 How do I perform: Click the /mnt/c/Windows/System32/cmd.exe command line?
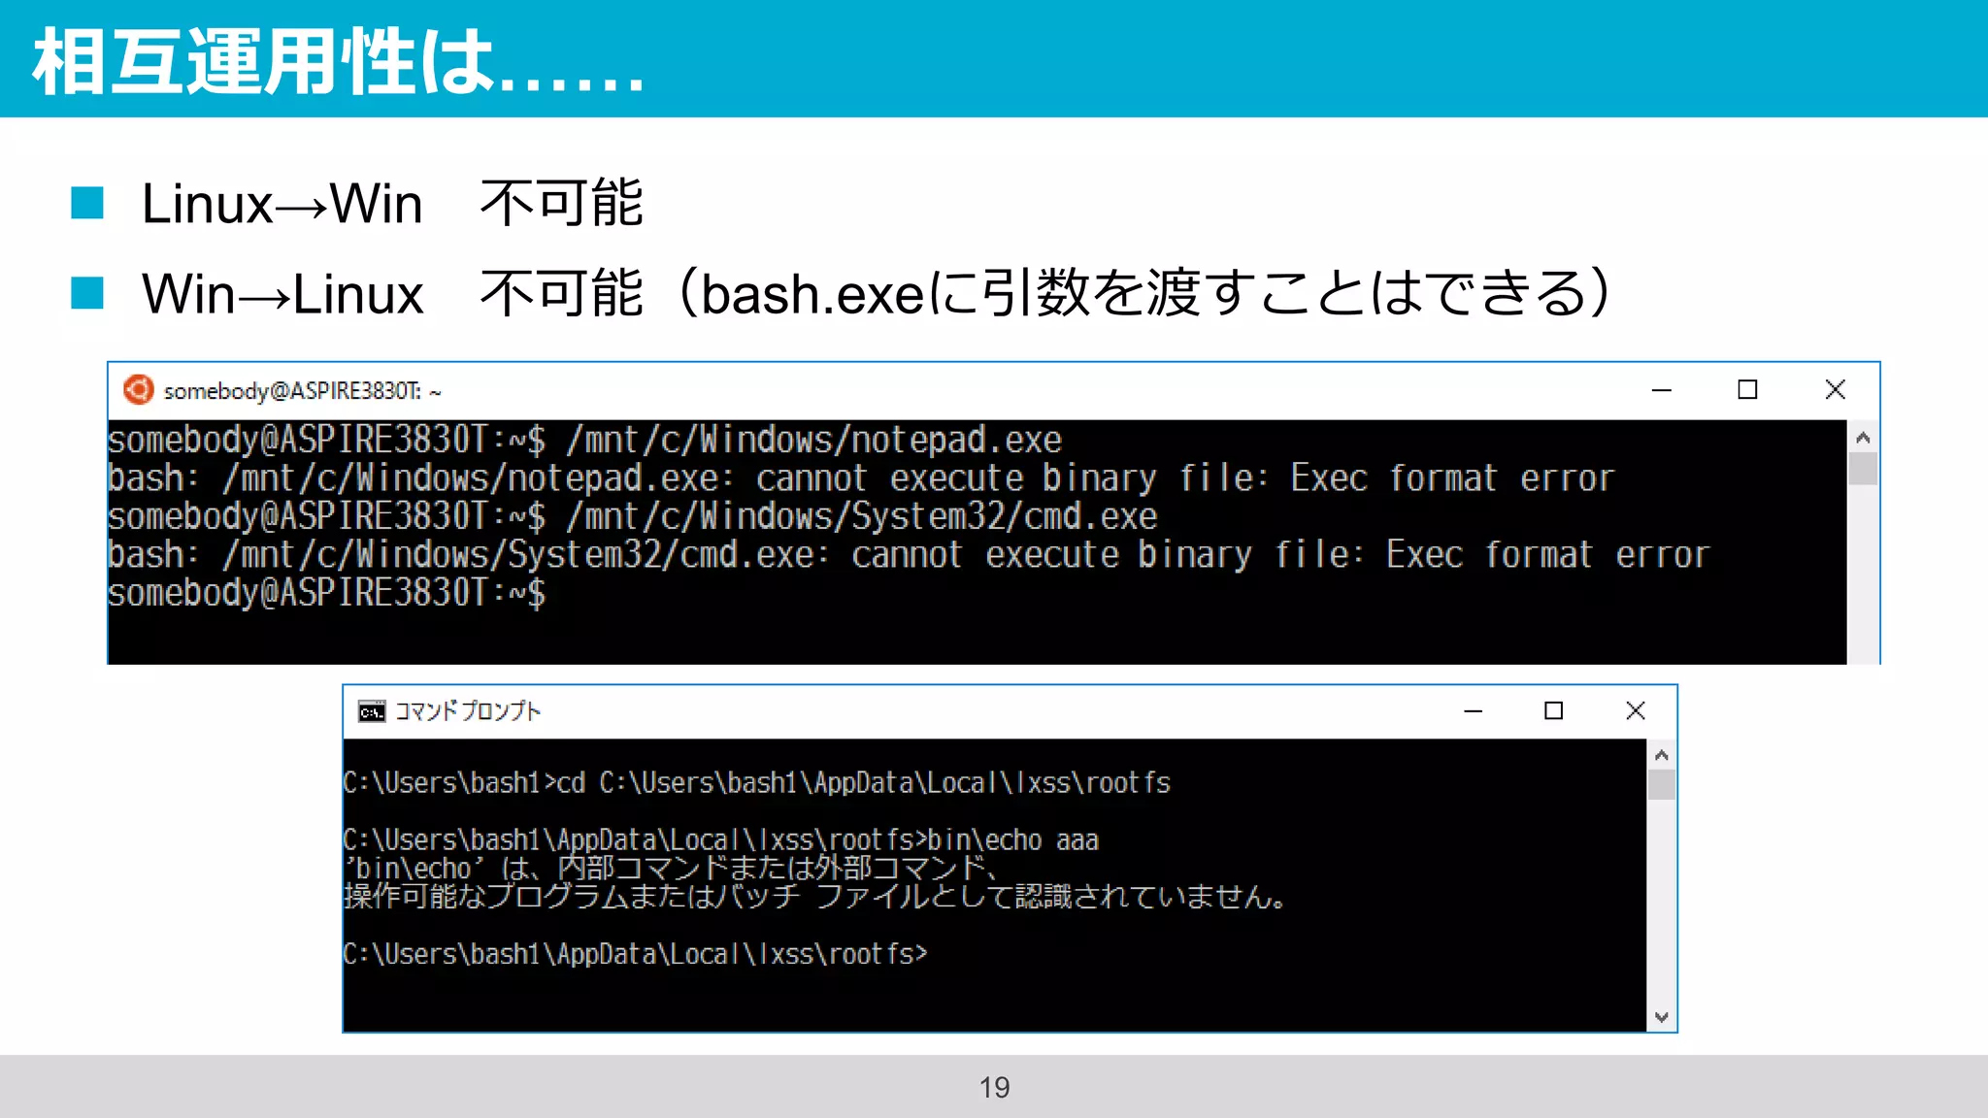(633, 516)
